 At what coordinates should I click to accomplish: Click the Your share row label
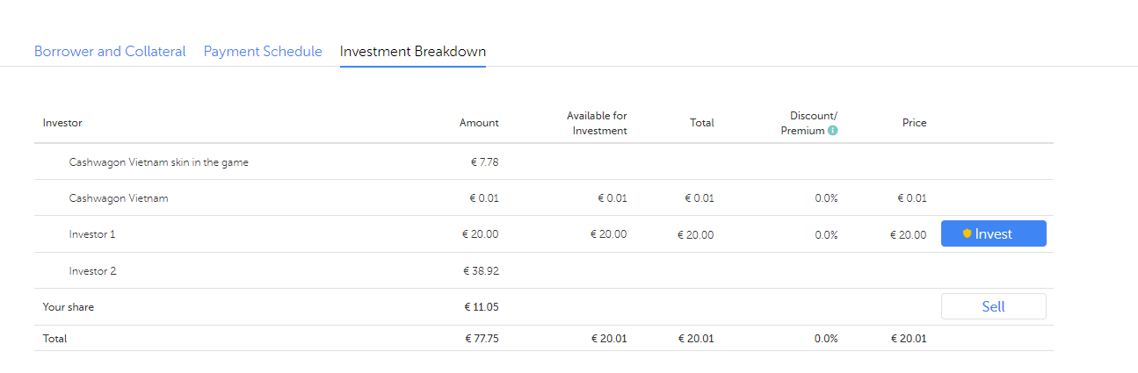(69, 307)
